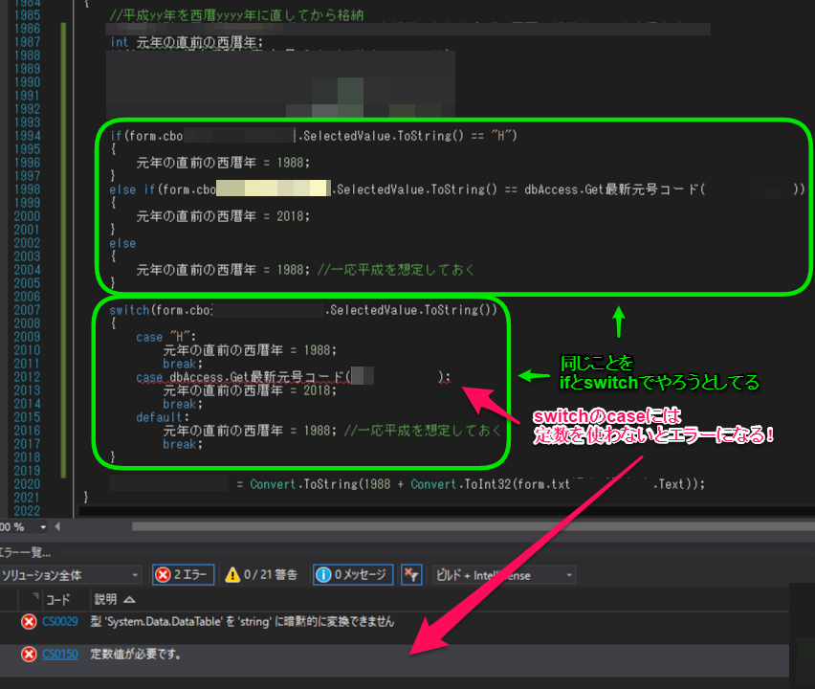The height and width of the screenshot is (689, 815).
Task: Sort errors by the コード column header
Action: pos(57,600)
